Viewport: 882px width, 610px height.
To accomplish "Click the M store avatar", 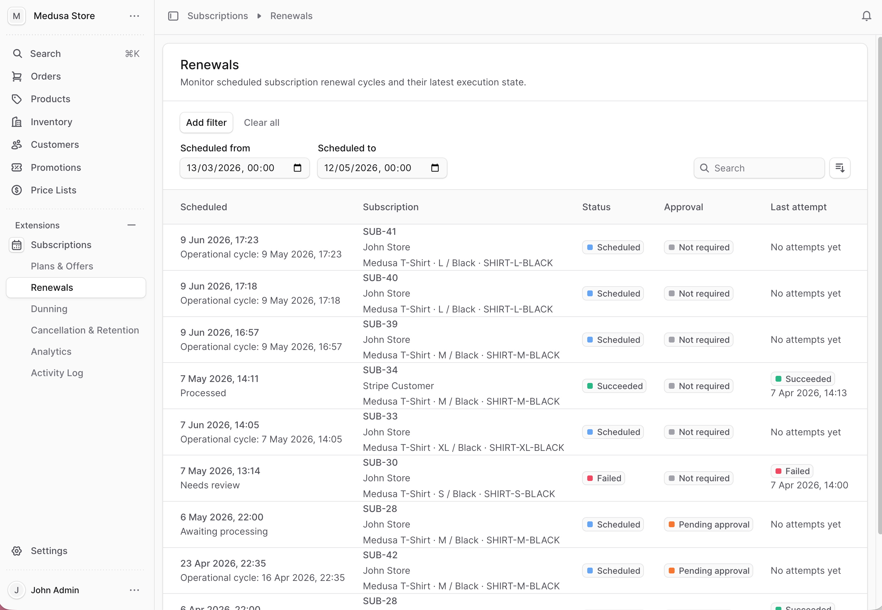I will (x=17, y=16).
